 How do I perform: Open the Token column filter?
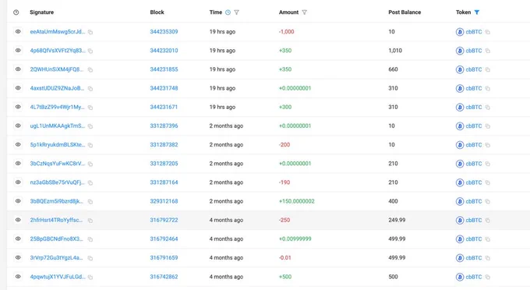click(476, 12)
